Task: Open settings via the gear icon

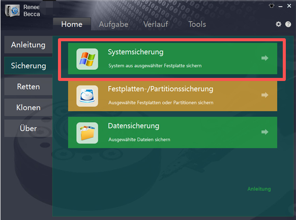Action: 278,24
